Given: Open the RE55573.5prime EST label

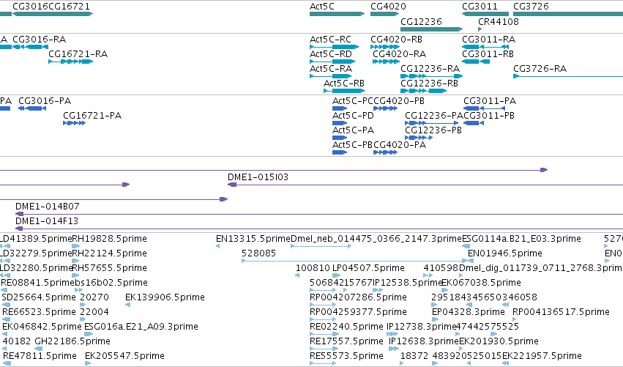Looking at the screenshot, I should pos(346,356).
